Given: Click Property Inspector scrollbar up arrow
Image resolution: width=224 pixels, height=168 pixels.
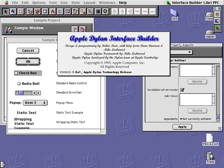Looking at the screenshot, I should pyautogui.click(x=218, y=65).
